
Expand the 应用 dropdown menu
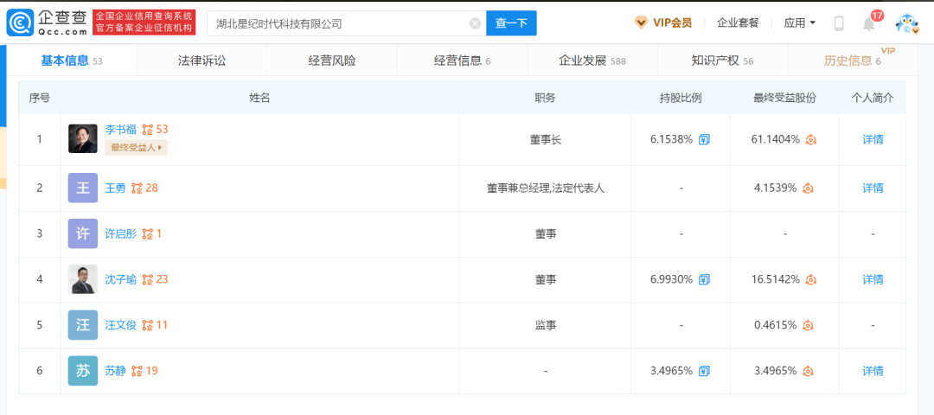point(799,23)
